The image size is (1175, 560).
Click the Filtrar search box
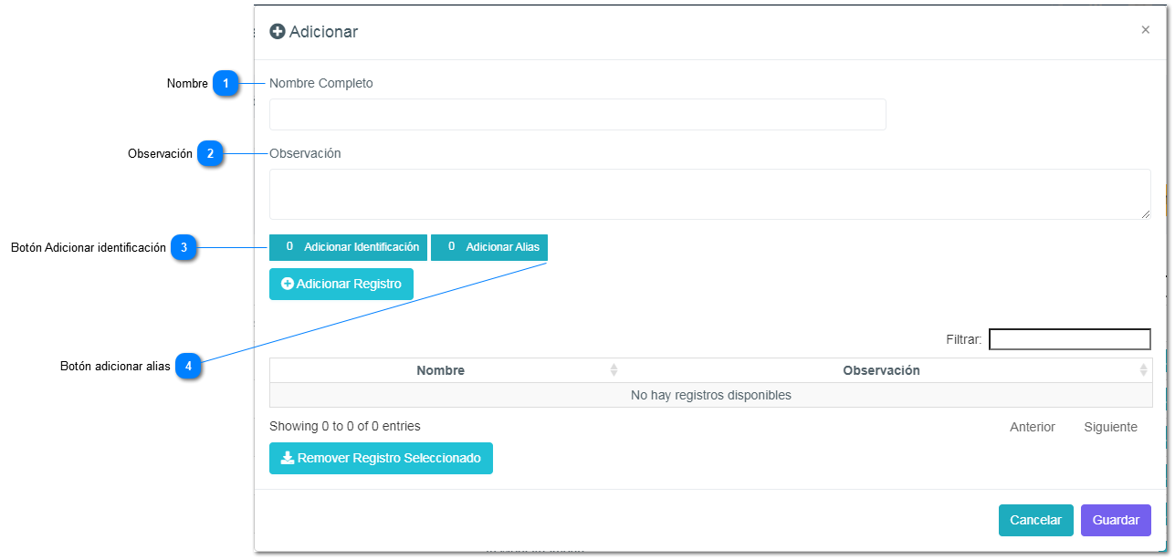1069,339
